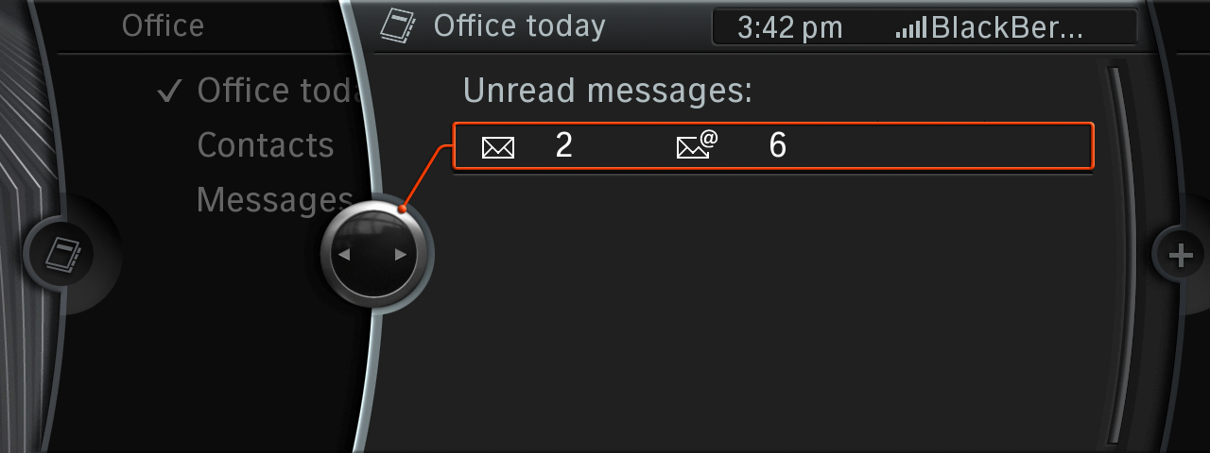Image resolution: width=1210 pixels, height=453 pixels.
Task: Click the plus icon on right edge
Action: pos(1181,255)
